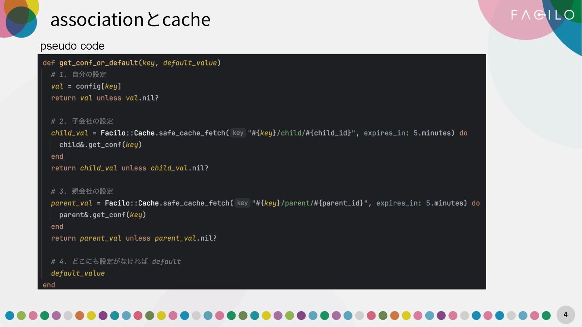Click the slide number 4 badge
This screenshot has width=582, height=327.
click(565, 314)
